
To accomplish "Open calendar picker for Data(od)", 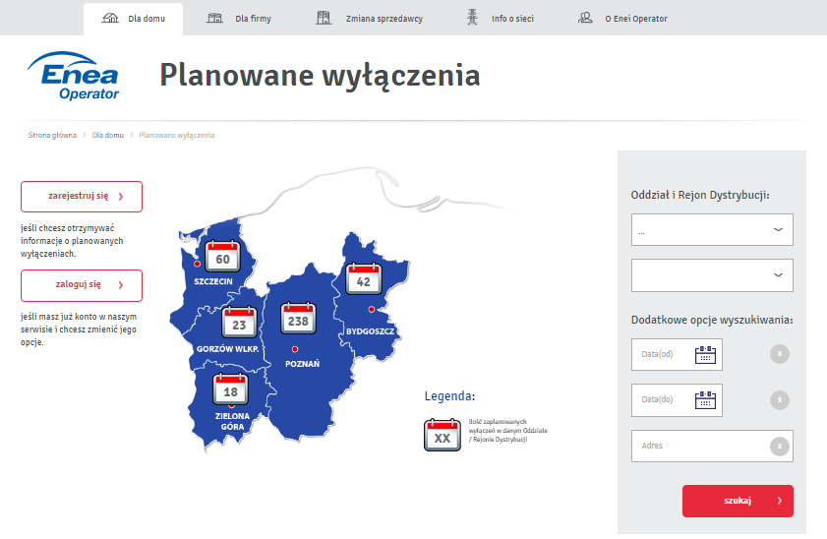I will (705, 355).
